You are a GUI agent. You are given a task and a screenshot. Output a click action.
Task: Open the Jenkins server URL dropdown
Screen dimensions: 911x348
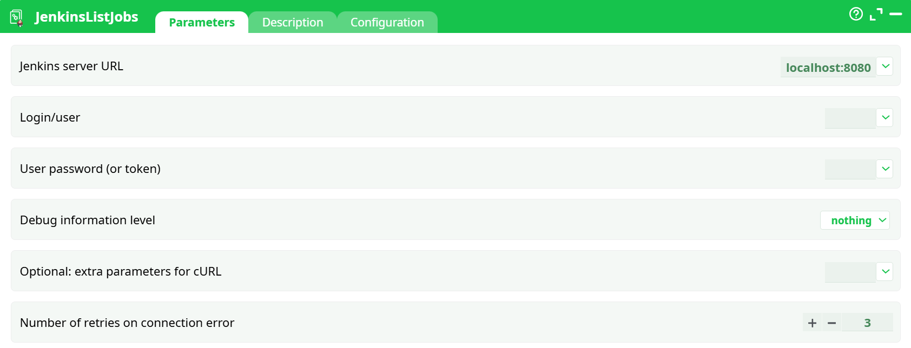tap(886, 66)
